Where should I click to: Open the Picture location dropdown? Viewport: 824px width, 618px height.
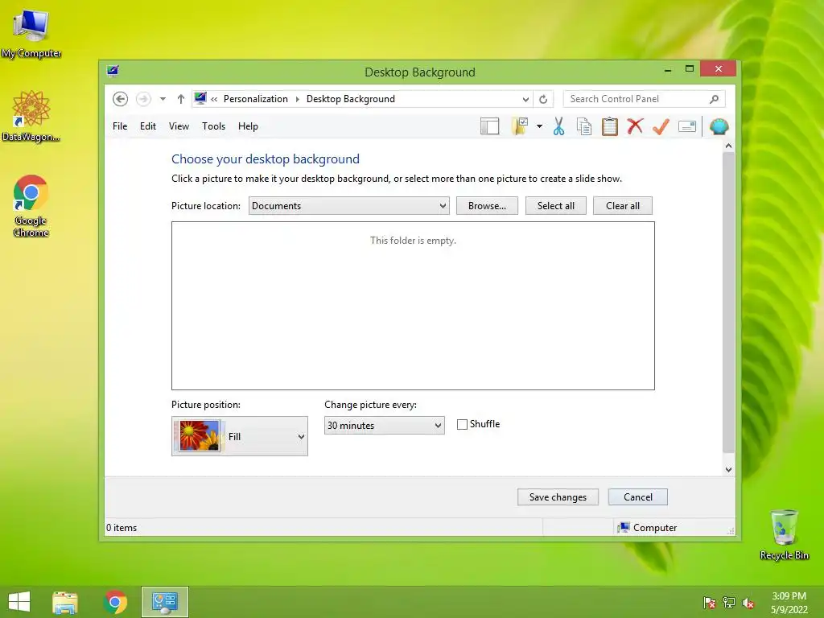click(349, 206)
